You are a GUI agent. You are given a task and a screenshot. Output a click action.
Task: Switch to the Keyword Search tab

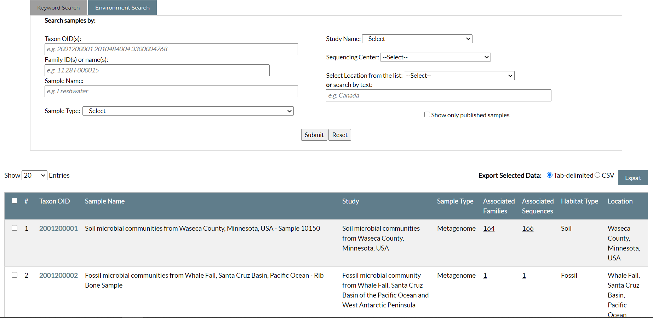click(x=58, y=8)
